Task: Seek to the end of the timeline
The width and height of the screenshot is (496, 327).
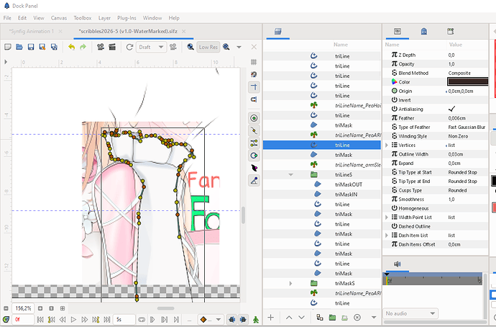Action: click(107, 319)
